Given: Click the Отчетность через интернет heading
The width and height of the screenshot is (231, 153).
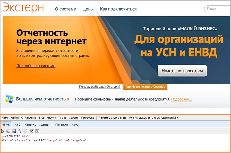Looking at the screenshot, I should (x=51, y=37).
